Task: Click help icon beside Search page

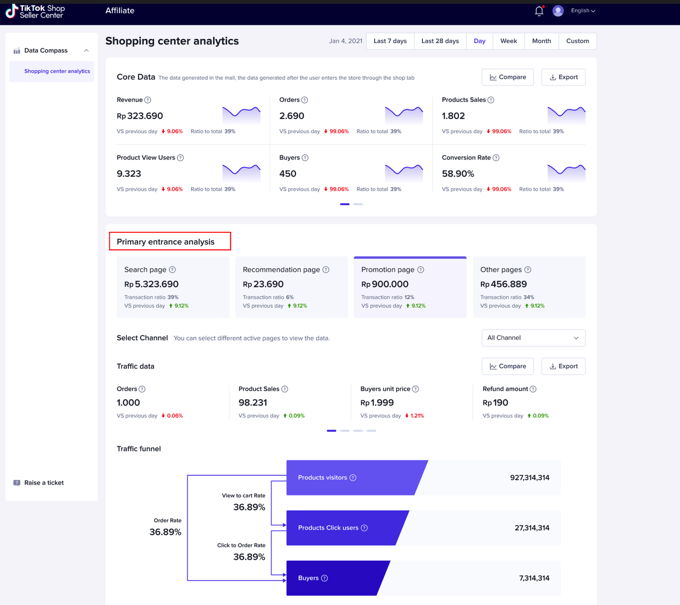Action: [x=172, y=270]
